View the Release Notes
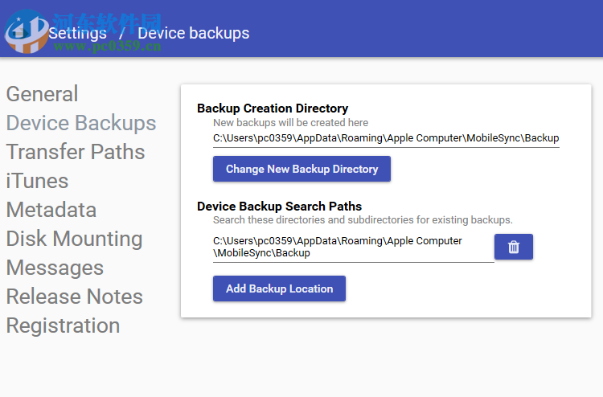This screenshot has height=397, width=603. click(75, 297)
